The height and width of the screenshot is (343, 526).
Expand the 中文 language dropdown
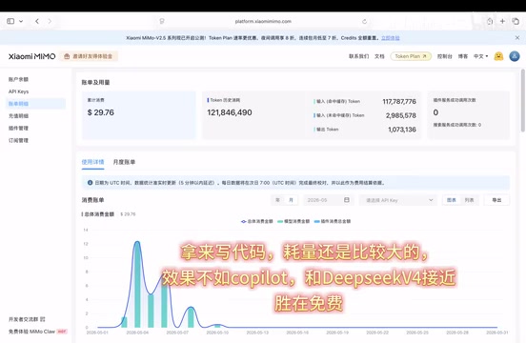coord(480,56)
